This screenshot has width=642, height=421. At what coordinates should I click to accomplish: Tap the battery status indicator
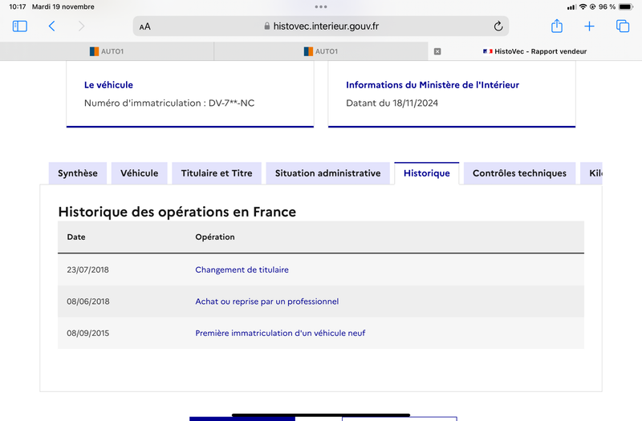pyautogui.click(x=626, y=6)
